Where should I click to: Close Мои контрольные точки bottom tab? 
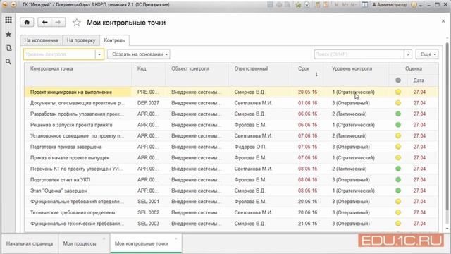click(x=175, y=238)
